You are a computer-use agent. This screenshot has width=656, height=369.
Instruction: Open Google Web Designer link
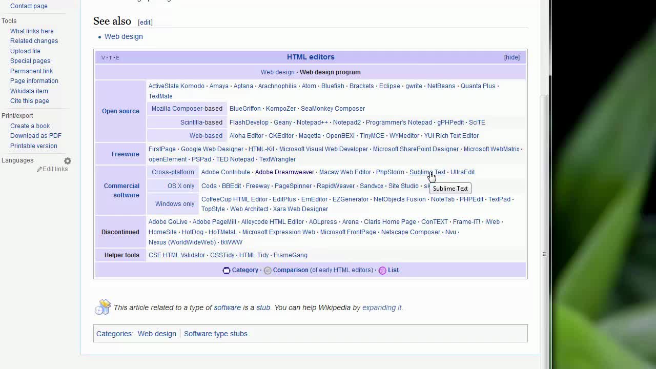tap(212, 149)
